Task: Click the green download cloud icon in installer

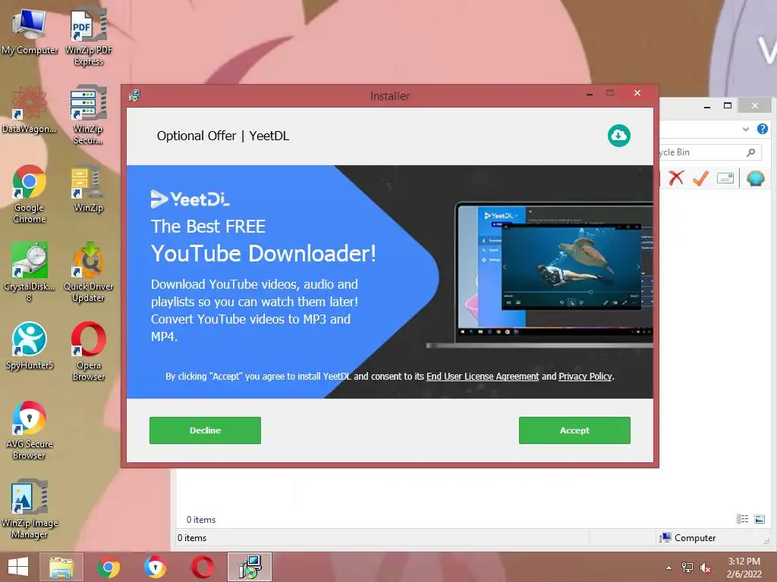Action: pyautogui.click(x=619, y=136)
